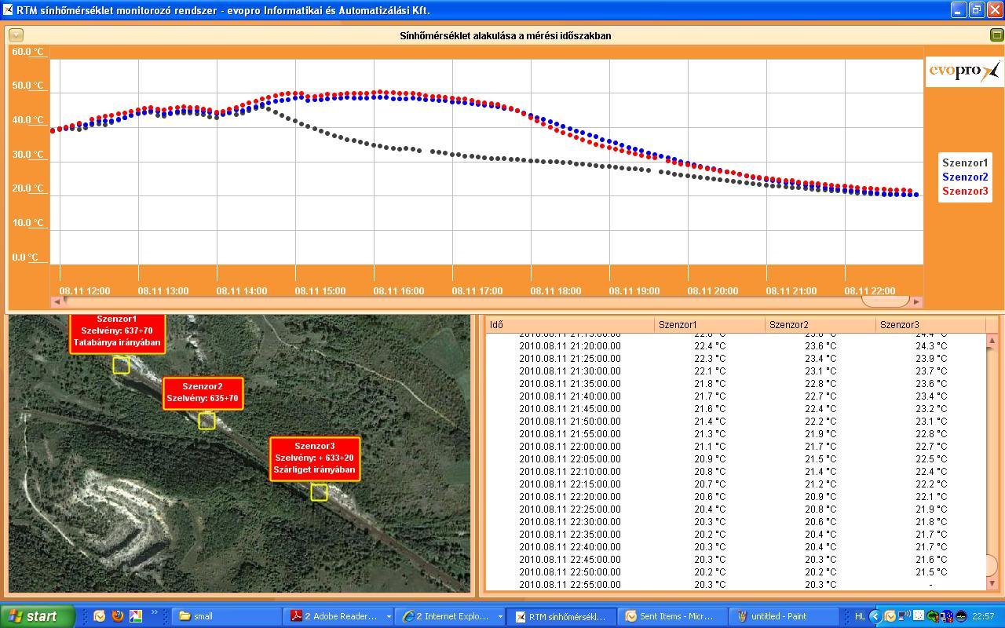Select Szenzor2 in the chart legend
Image resolution: width=1005 pixels, height=628 pixels.
point(965,177)
